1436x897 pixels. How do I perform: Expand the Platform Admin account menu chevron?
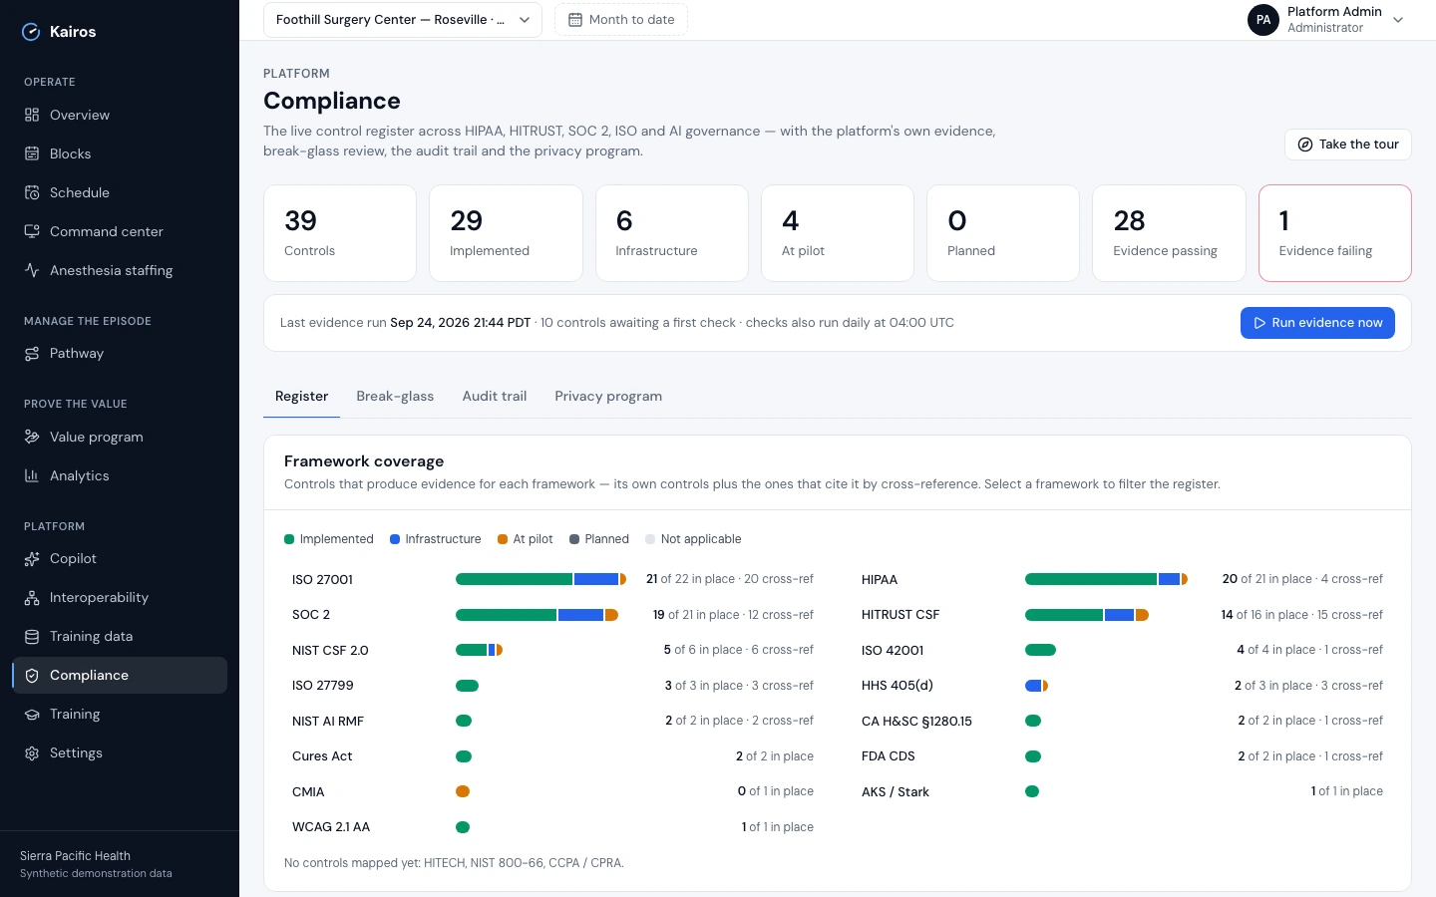tap(1398, 20)
